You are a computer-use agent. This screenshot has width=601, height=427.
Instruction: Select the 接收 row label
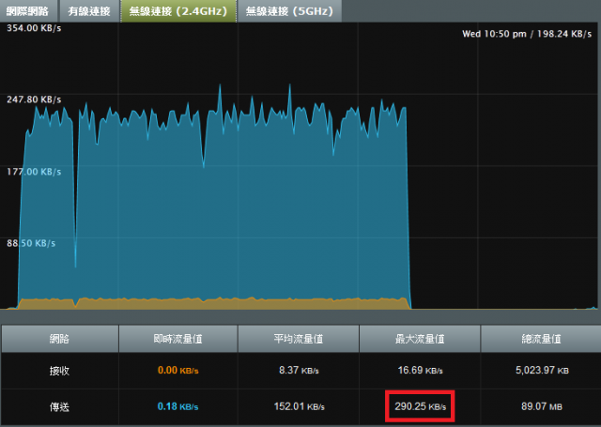[59, 371]
